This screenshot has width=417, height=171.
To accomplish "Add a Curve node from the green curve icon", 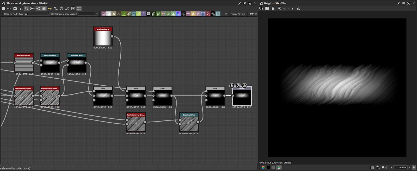I will pyautogui.click(x=124, y=14).
